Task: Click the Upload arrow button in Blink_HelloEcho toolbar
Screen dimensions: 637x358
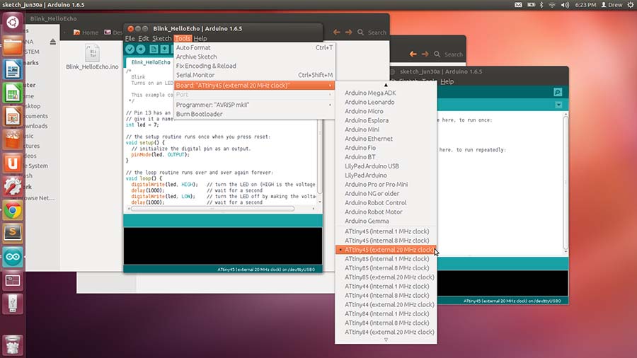Action: point(141,49)
